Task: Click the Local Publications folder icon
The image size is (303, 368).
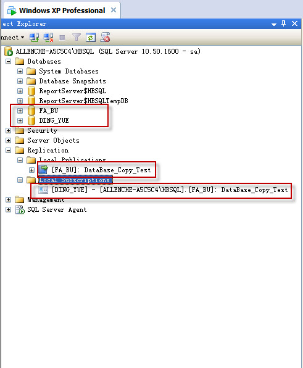Action: point(31,160)
